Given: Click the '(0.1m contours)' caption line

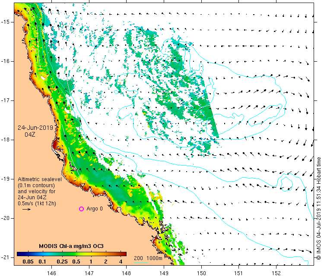Looking at the screenshot, I should (36, 185).
